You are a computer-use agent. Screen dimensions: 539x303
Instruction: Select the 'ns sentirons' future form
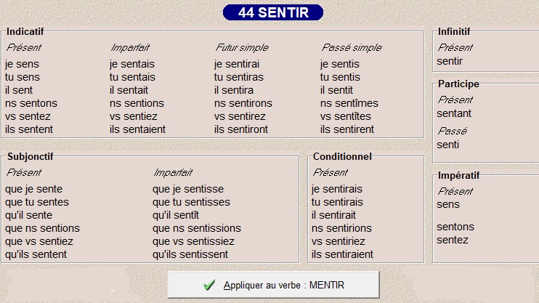[243, 103]
